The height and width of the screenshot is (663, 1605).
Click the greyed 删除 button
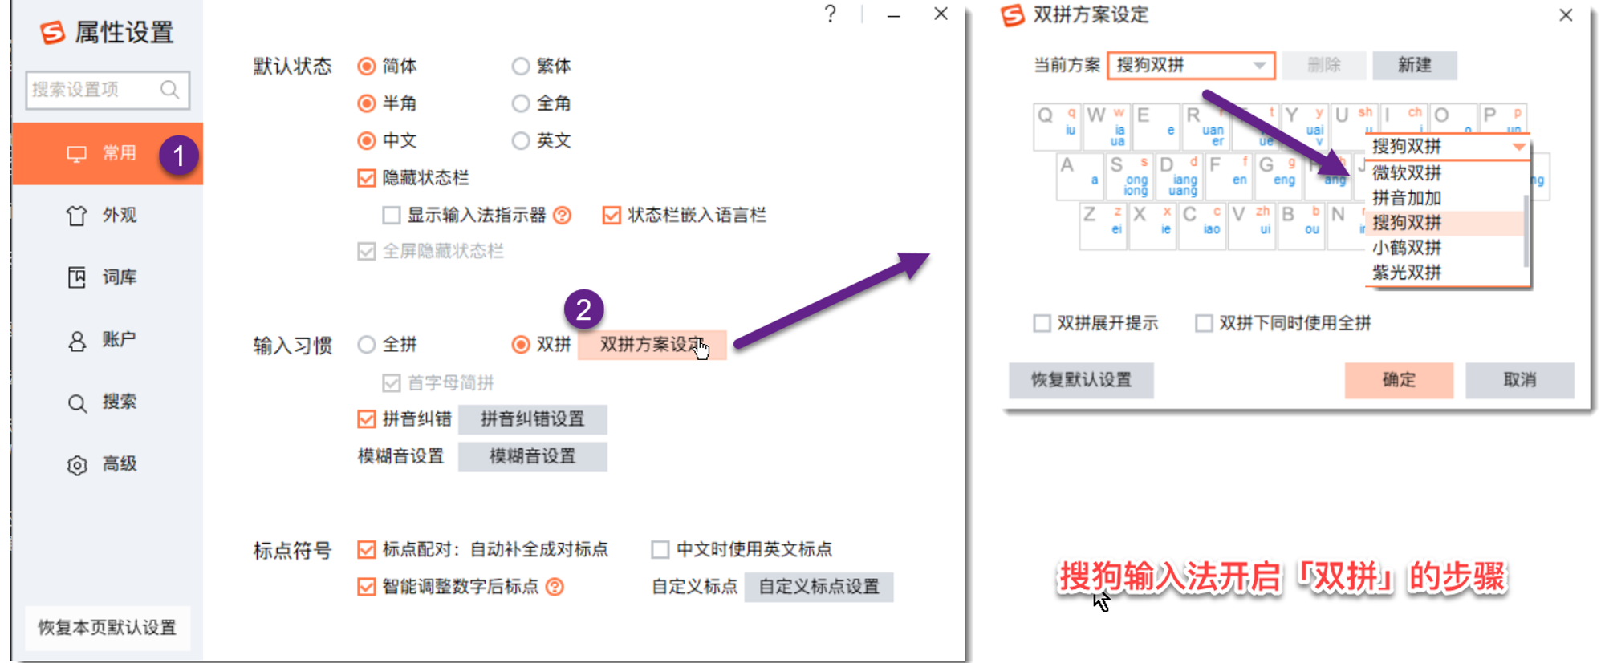1324,65
